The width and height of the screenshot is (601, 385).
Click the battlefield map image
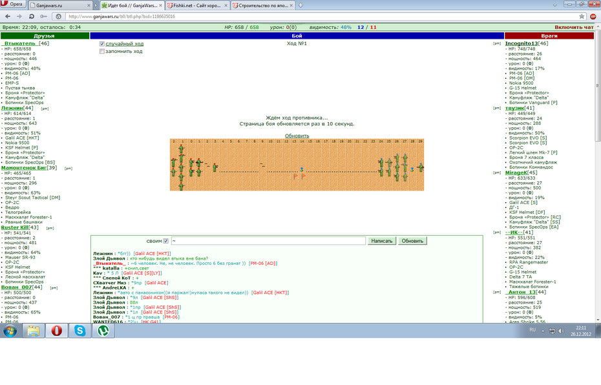(x=297, y=165)
